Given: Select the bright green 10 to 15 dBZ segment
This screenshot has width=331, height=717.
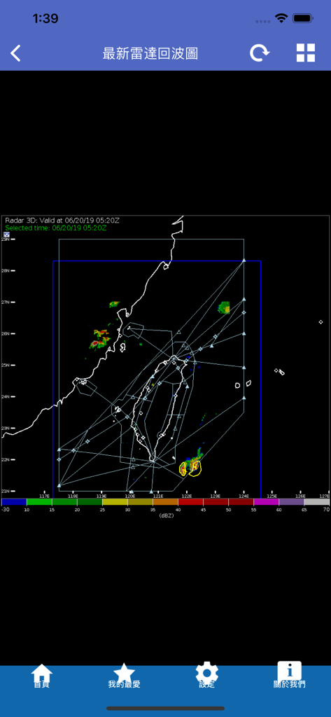Looking at the screenshot, I should point(39,501).
